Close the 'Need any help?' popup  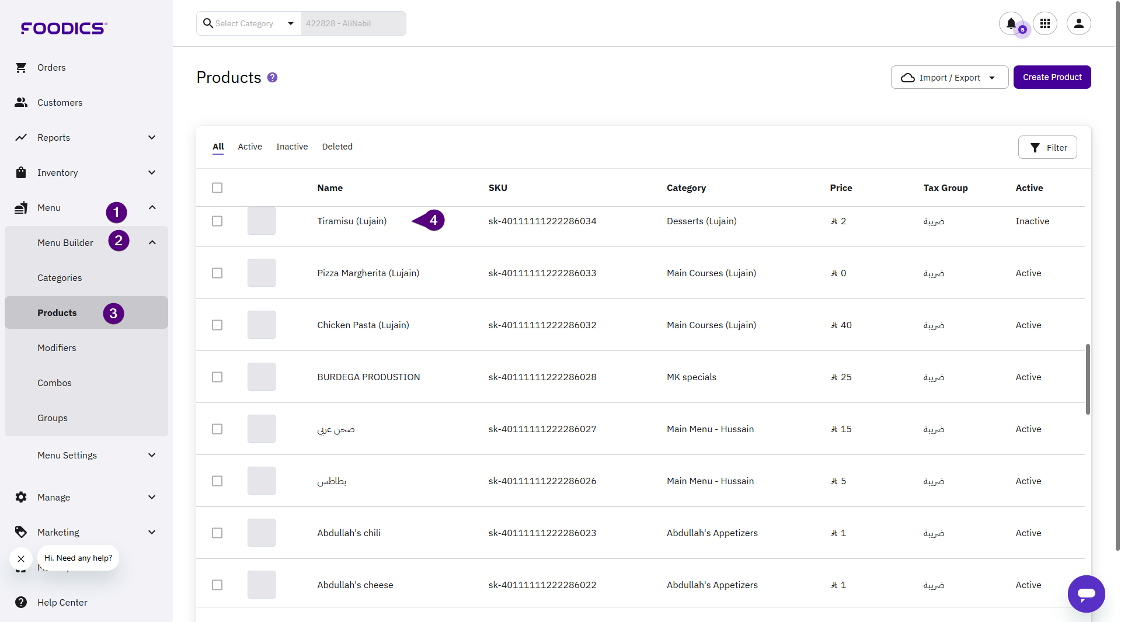(21, 559)
